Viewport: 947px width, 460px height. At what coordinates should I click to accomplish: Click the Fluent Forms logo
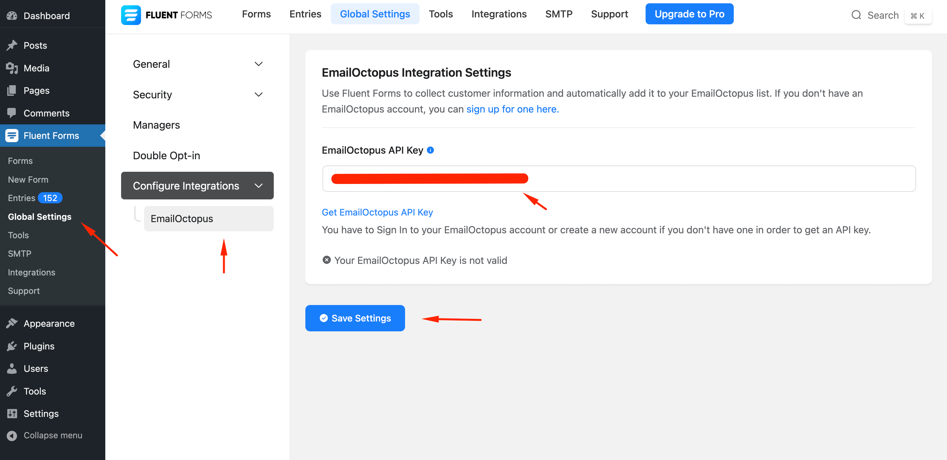coord(166,15)
